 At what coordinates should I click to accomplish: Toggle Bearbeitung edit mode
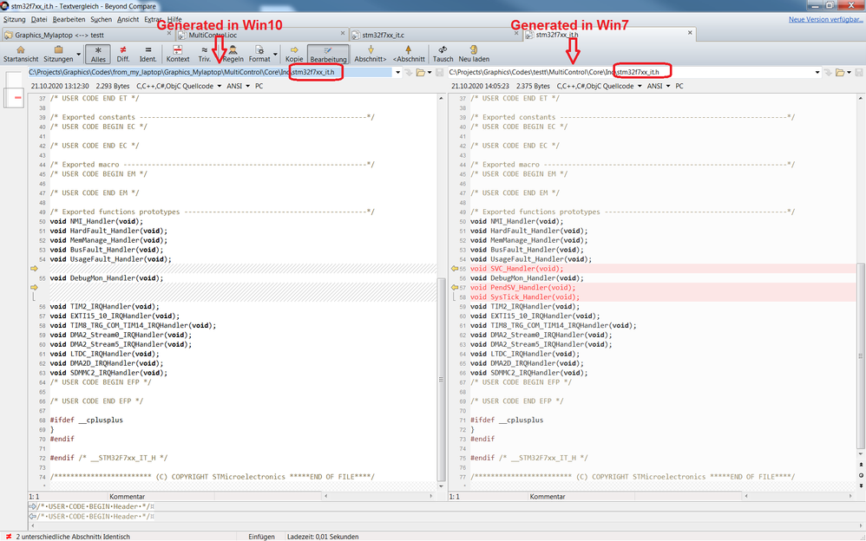point(328,54)
